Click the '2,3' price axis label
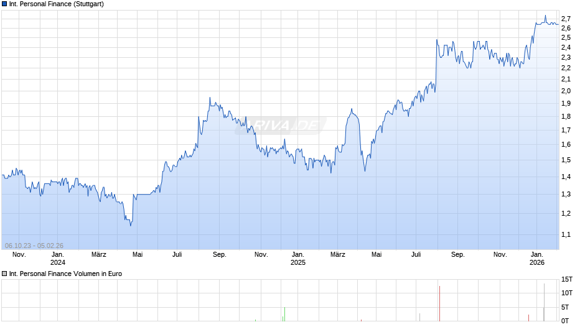The width and height of the screenshot is (585, 327). coord(566,57)
